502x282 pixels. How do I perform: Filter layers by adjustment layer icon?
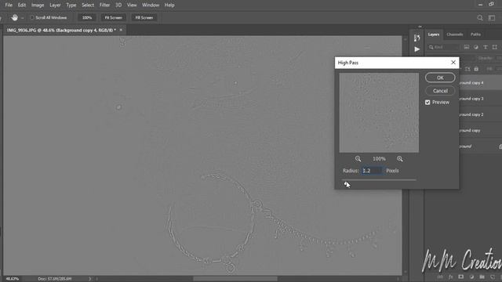pyautogui.click(x=476, y=47)
